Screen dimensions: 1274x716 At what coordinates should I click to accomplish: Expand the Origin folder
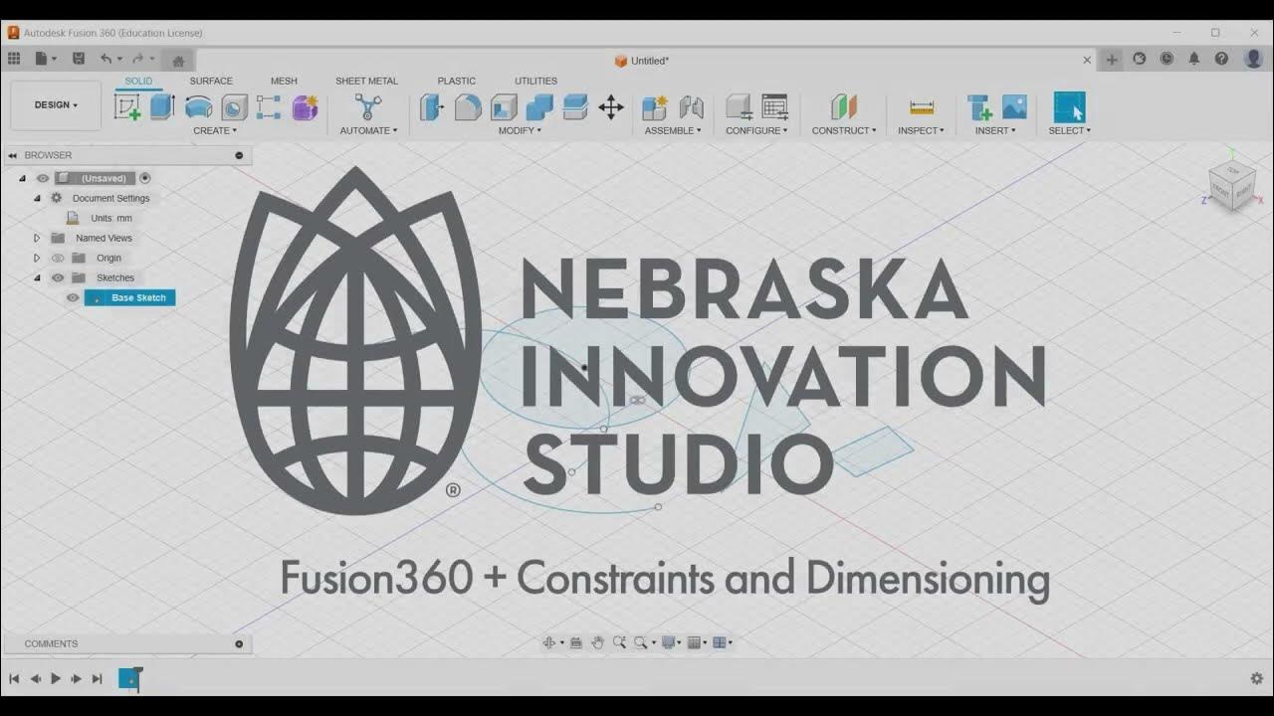tap(37, 259)
